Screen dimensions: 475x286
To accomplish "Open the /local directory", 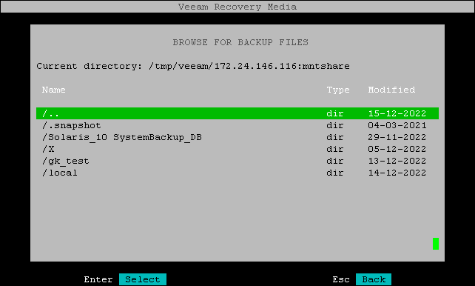I will click(x=237, y=173).
